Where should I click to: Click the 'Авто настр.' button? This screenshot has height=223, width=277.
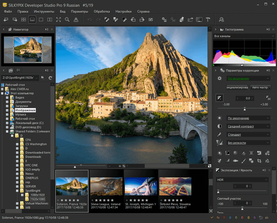coord(260,87)
